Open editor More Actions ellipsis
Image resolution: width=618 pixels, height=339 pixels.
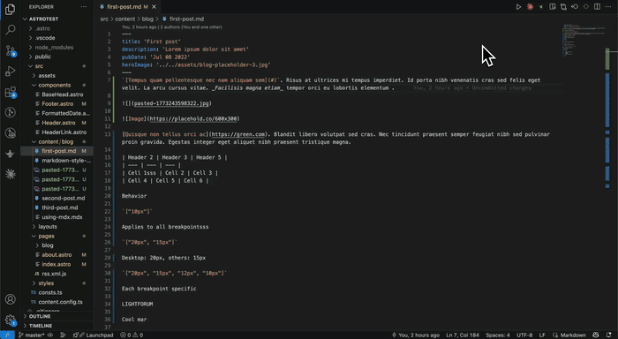pyautogui.click(x=608, y=7)
